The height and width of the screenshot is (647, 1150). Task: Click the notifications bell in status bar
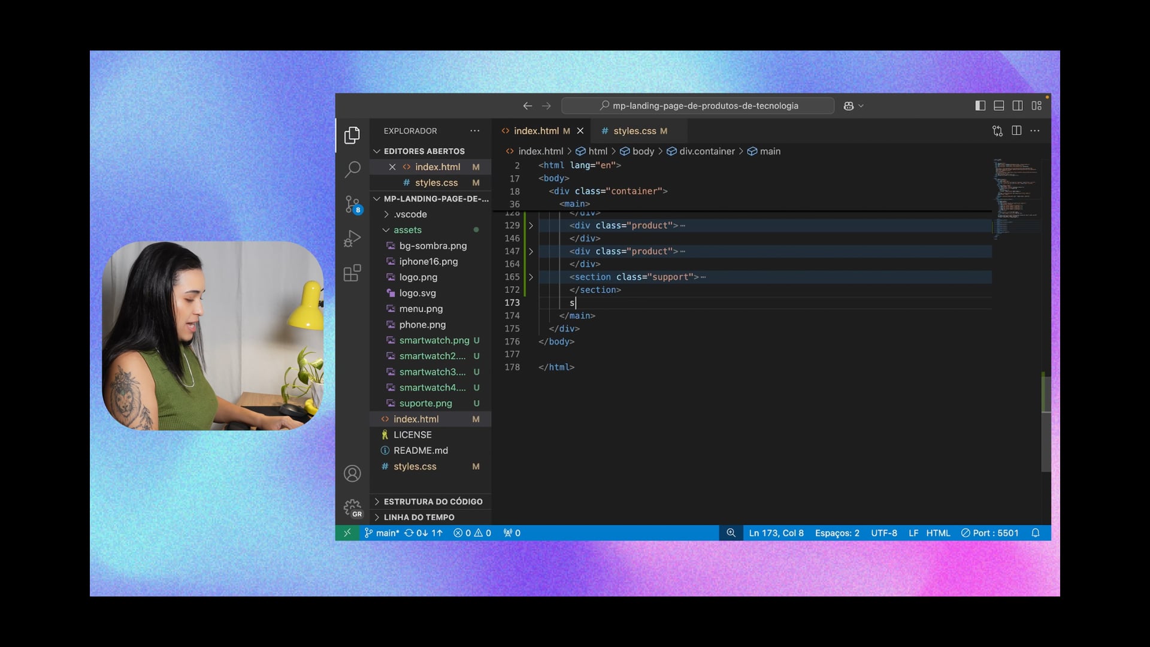[x=1036, y=533]
